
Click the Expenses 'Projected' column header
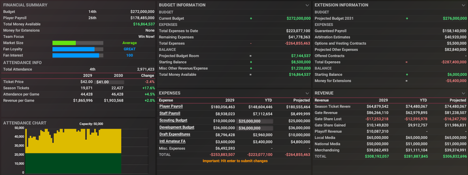point(302,100)
